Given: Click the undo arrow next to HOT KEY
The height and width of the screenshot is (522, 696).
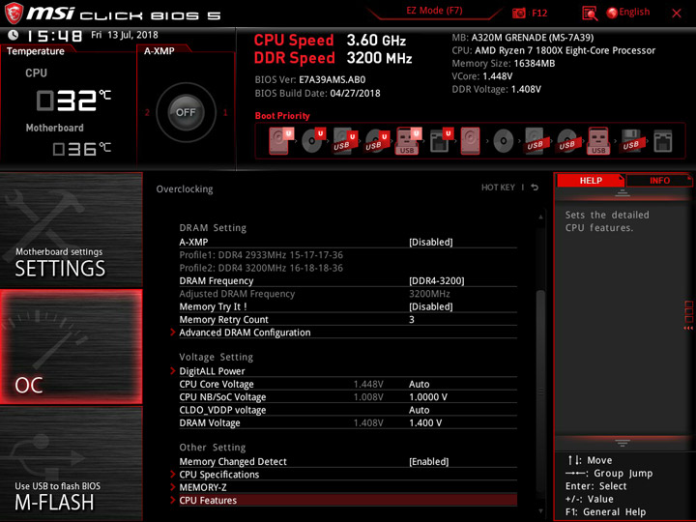Looking at the screenshot, I should (x=535, y=188).
